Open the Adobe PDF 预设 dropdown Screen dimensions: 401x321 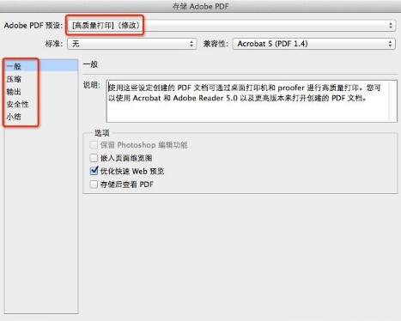pyautogui.click(x=231, y=26)
